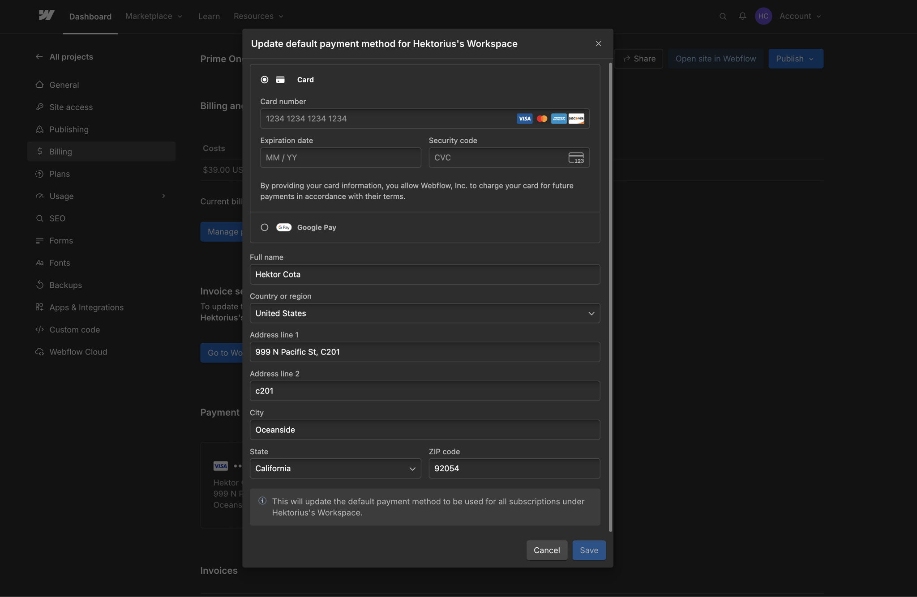Open the State dropdown showing California
Image resolution: width=917 pixels, height=597 pixels.
tap(335, 469)
